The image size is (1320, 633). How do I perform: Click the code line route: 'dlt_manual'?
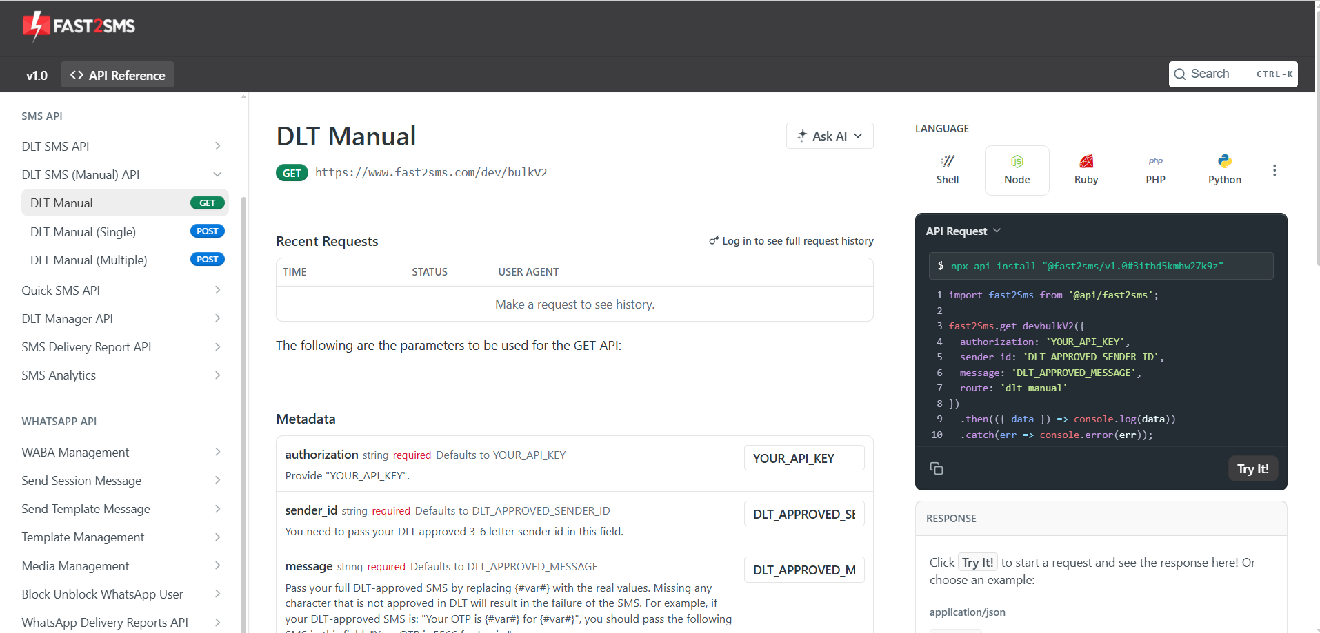(1013, 388)
